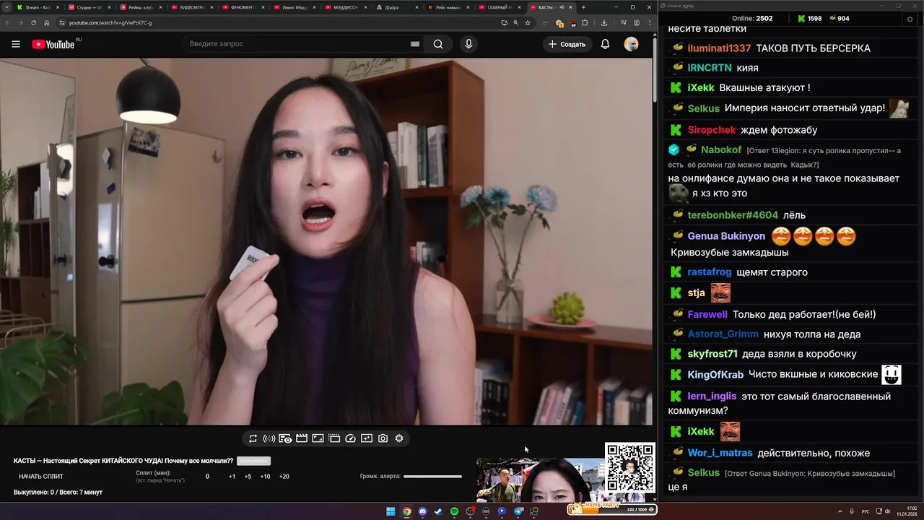Viewport: 924px width, 520px height.
Task: Click Kick viewer count 1598
Action: 809,19
